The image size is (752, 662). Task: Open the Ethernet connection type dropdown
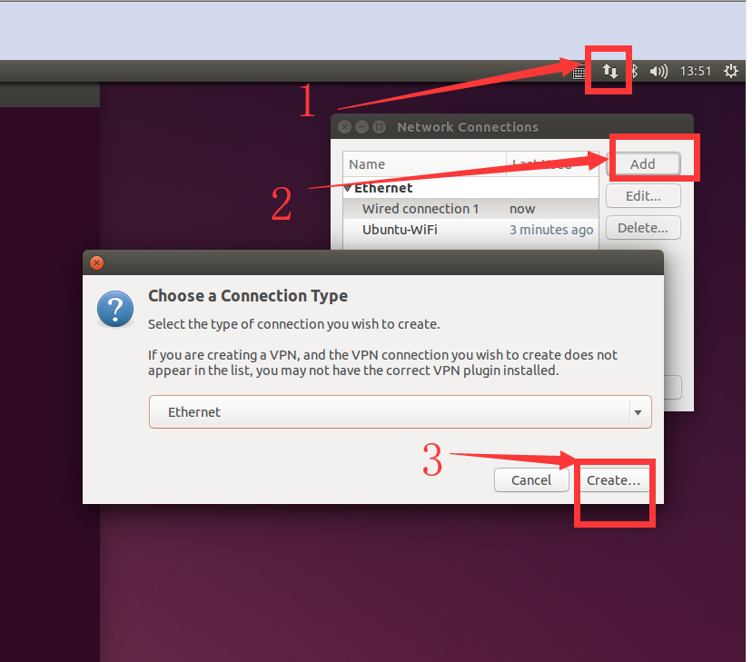point(400,411)
